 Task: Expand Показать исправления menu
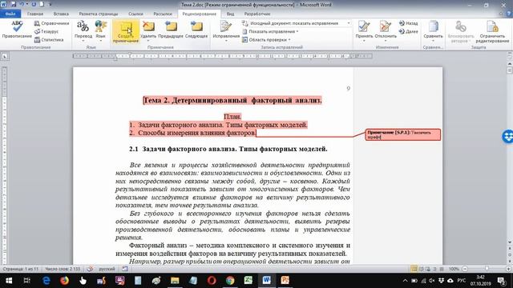[x=270, y=31]
